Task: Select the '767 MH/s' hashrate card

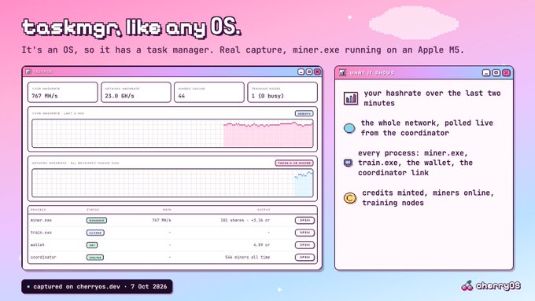Action: pos(63,92)
